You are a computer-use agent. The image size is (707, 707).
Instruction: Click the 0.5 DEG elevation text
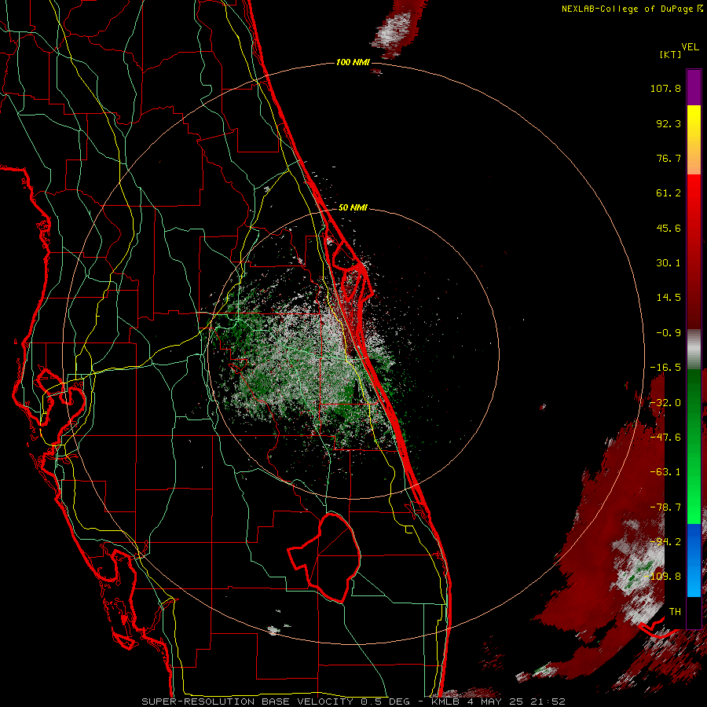386,702
